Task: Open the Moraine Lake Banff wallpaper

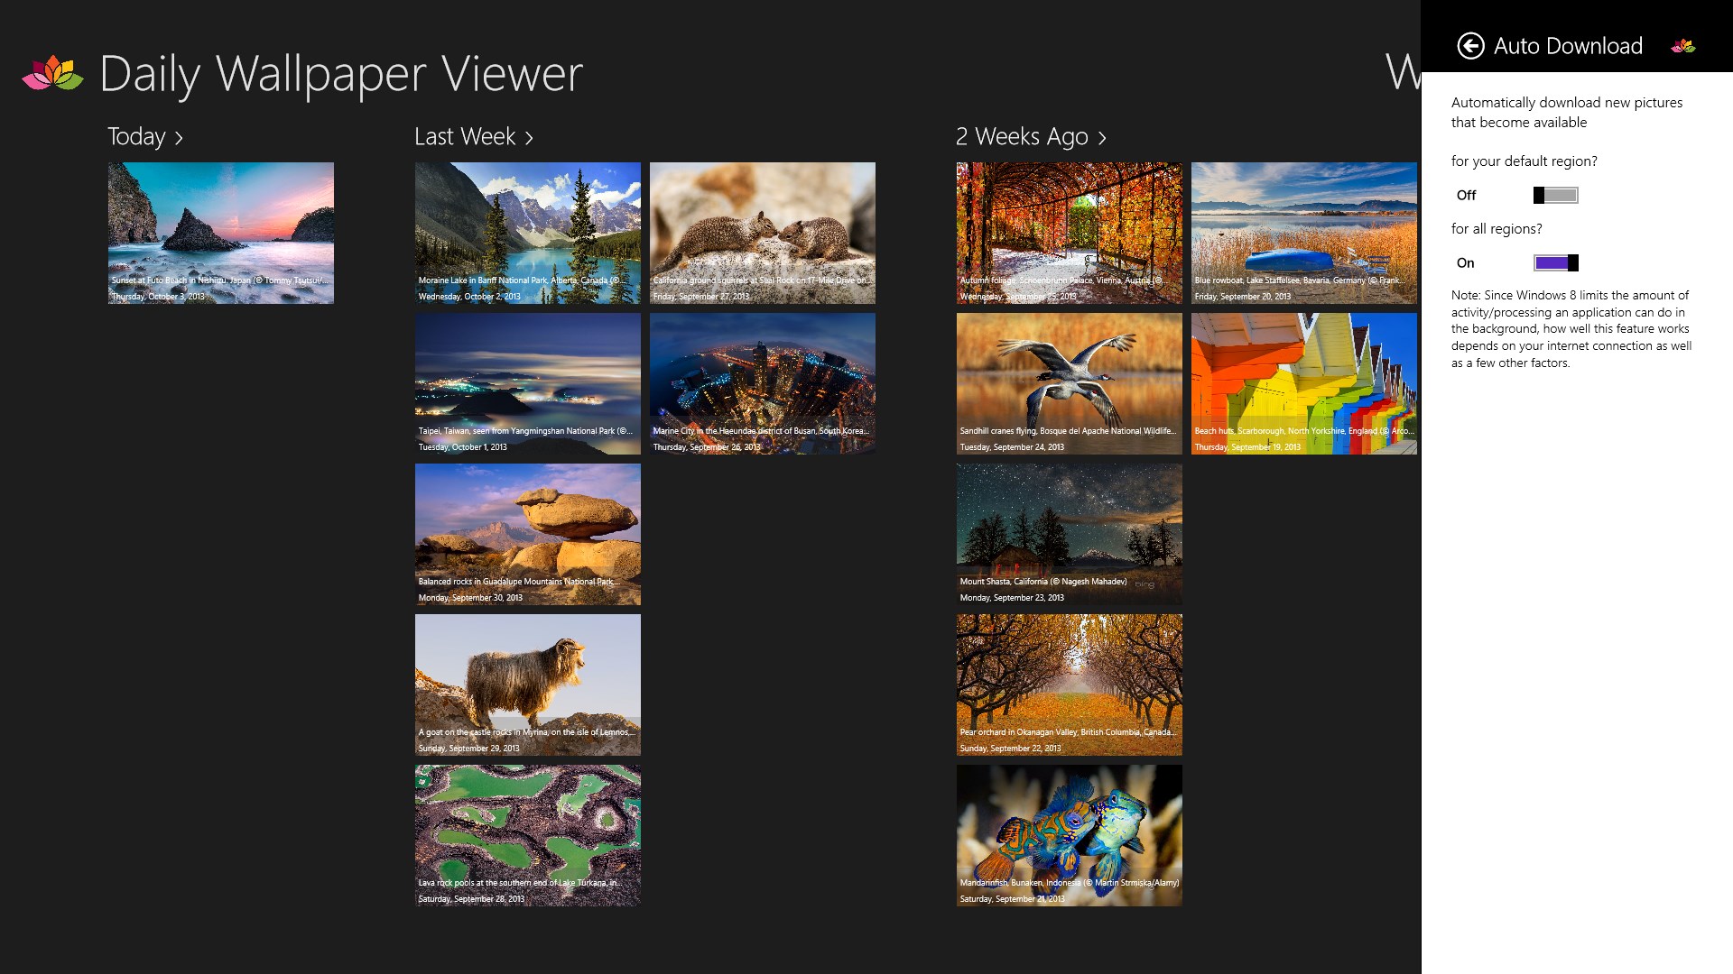Action: (528, 233)
